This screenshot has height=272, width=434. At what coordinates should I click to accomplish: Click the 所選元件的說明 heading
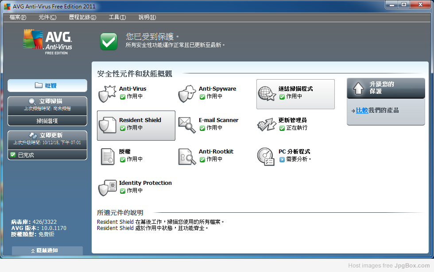click(x=120, y=213)
